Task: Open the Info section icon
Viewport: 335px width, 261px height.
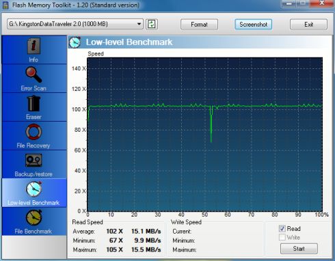Action: [x=33, y=46]
